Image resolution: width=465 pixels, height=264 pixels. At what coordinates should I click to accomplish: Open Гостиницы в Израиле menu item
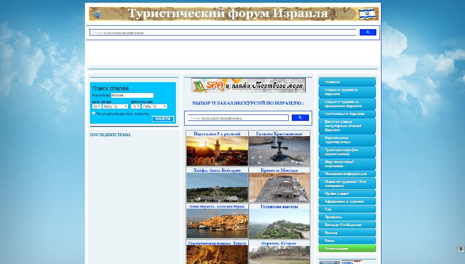[347, 114]
